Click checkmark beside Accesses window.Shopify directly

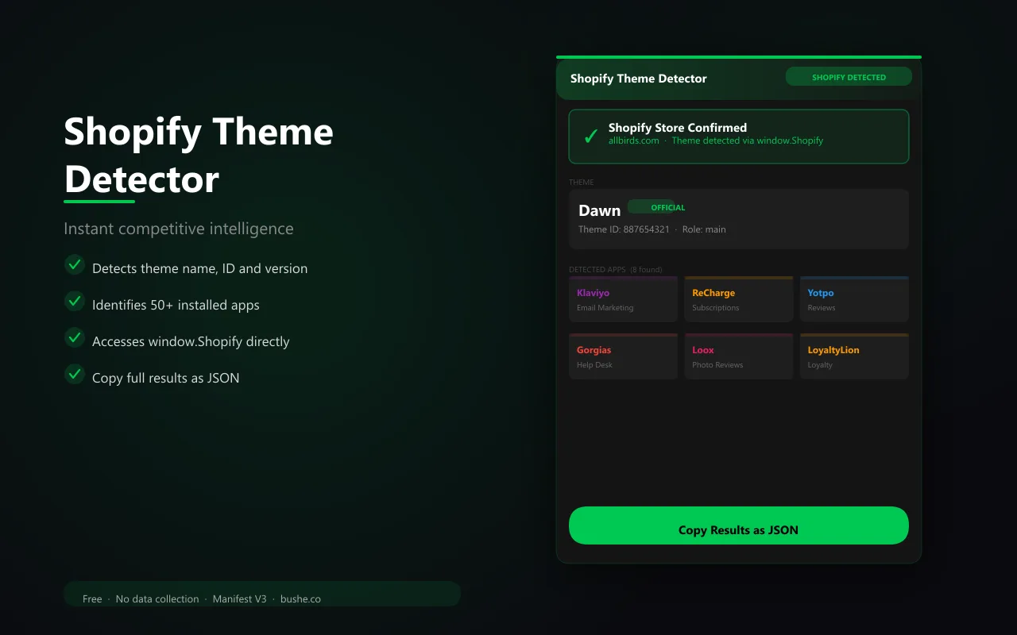point(75,337)
